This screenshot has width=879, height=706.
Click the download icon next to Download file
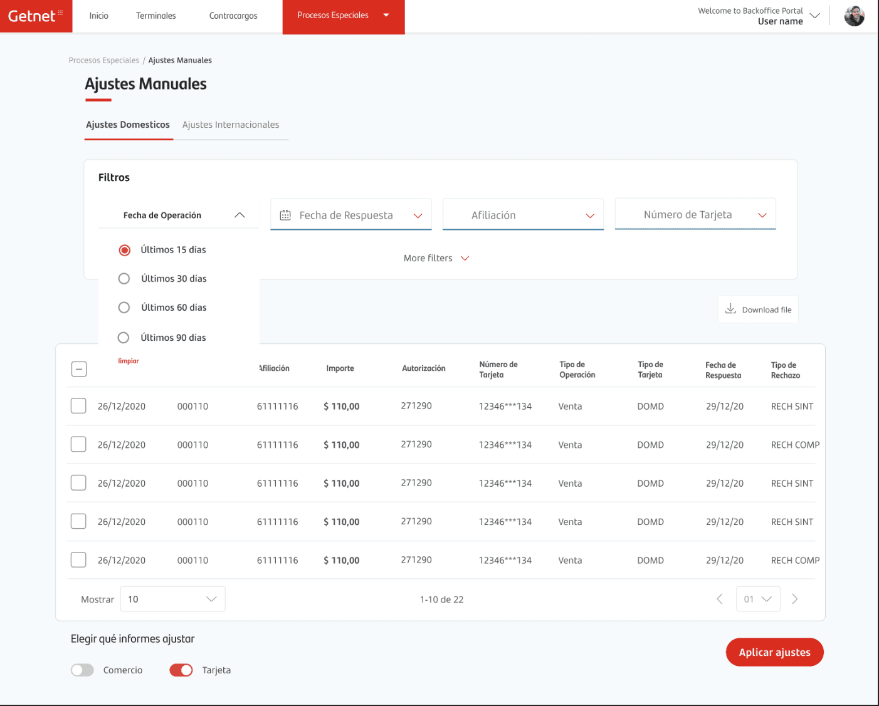click(x=730, y=309)
